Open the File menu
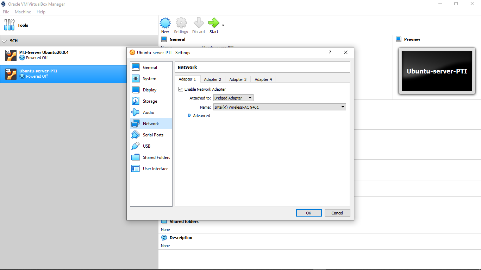The image size is (481, 270). pos(6,12)
